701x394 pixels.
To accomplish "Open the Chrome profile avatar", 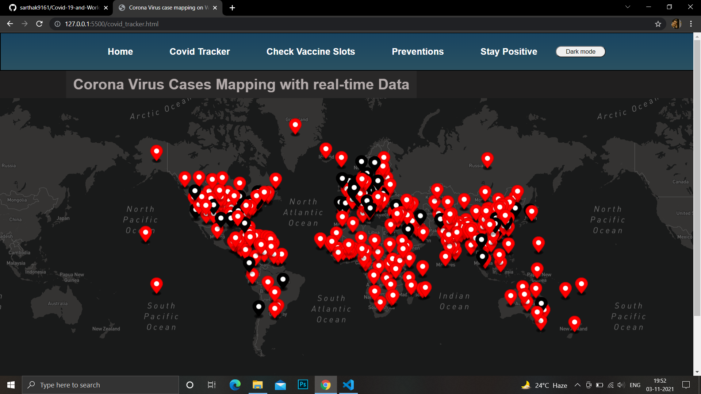I will coord(676,24).
